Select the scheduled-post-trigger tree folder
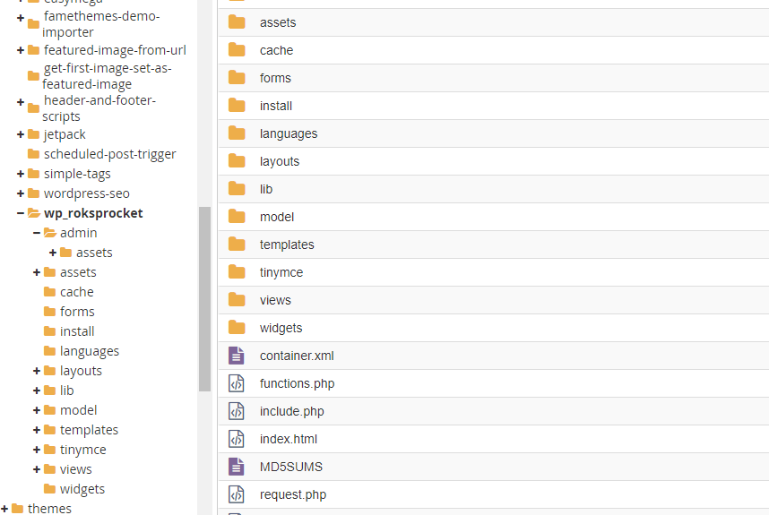Image resolution: width=769 pixels, height=515 pixels. click(110, 154)
